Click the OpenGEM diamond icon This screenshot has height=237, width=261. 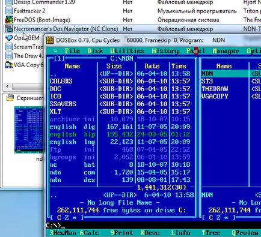click(x=9, y=38)
